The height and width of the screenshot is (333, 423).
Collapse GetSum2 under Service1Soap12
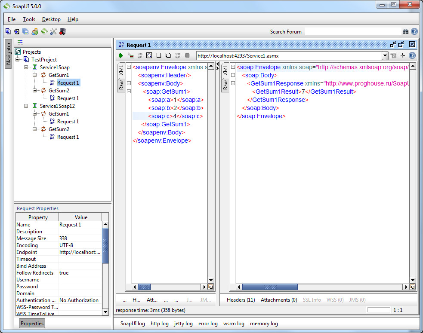[35, 129]
